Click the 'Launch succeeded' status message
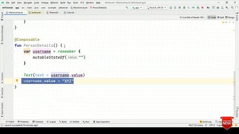239x134 pixels. 21,125
